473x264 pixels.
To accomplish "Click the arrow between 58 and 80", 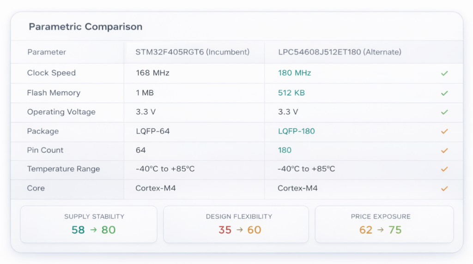I will (93, 230).
